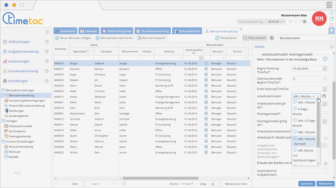Screen dimensions: 336x188
Task: Click Neuen Benutzer anlegen button
Action: [73, 38]
